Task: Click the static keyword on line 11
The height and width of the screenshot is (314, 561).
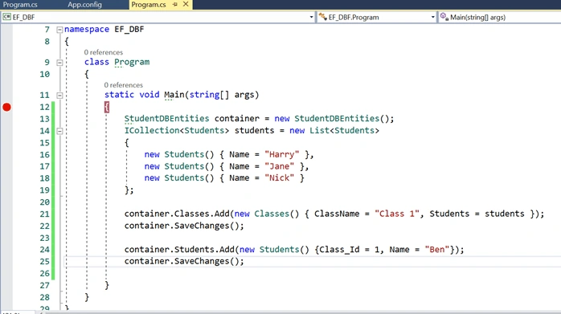Action: tap(119, 95)
